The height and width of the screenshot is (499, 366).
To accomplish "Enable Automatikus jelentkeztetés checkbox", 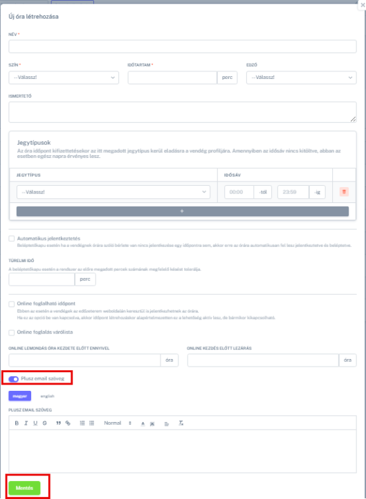I will [12, 238].
